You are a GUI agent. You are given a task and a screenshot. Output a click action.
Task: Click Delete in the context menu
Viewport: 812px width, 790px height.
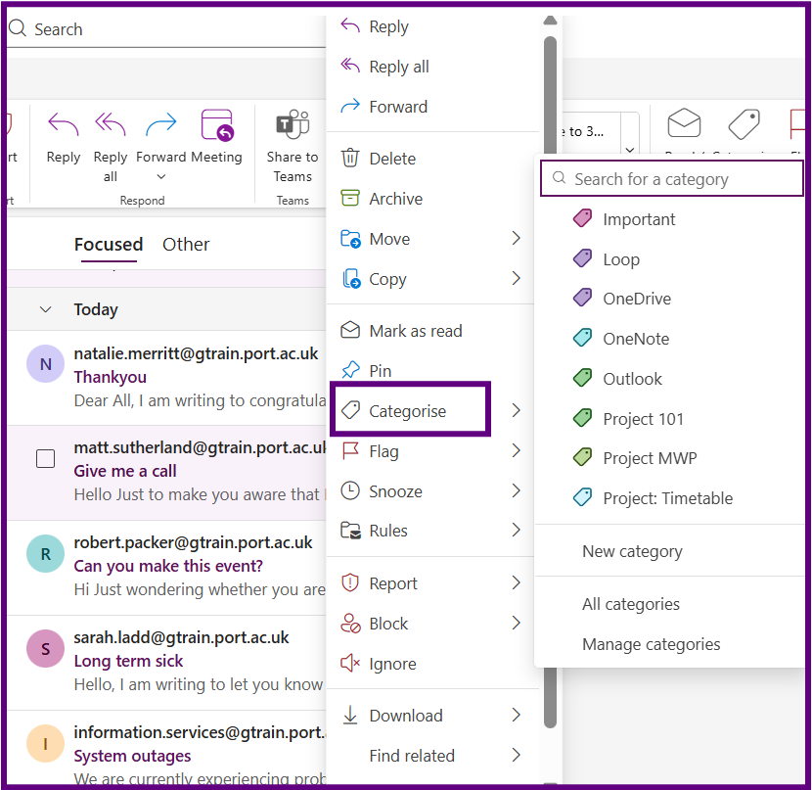click(x=432, y=159)
